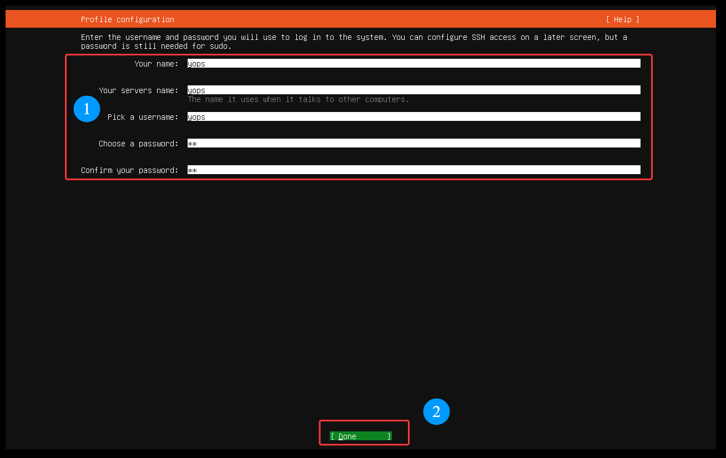This screenshot has height=458, width=726.
Task: Focus the Confirm your password field
Action: click(x=414, y=170)
